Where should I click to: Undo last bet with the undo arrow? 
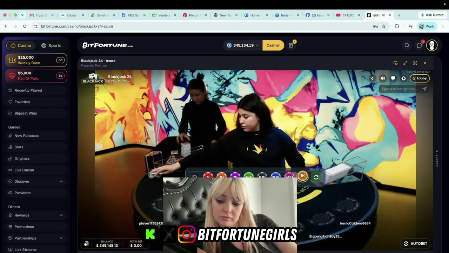[x=195, y=176]
